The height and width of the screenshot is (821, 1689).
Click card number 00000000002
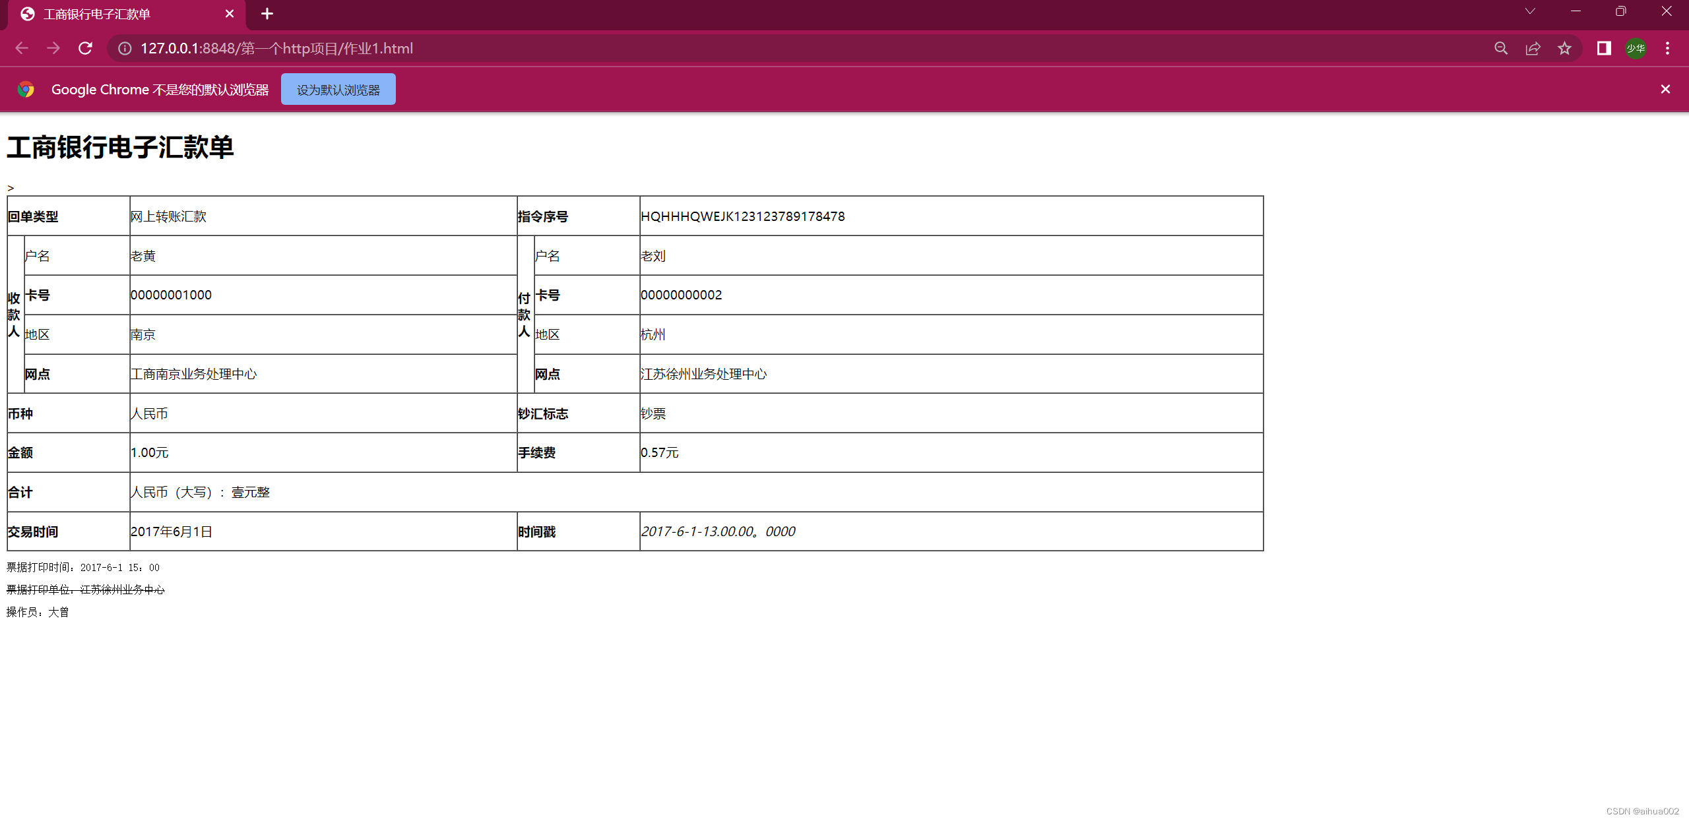(681, 295)
